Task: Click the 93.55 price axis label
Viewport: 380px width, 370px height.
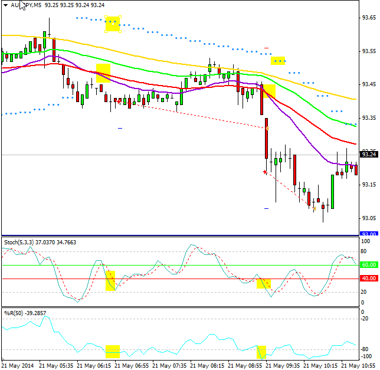Action: (x=369, y=51)
